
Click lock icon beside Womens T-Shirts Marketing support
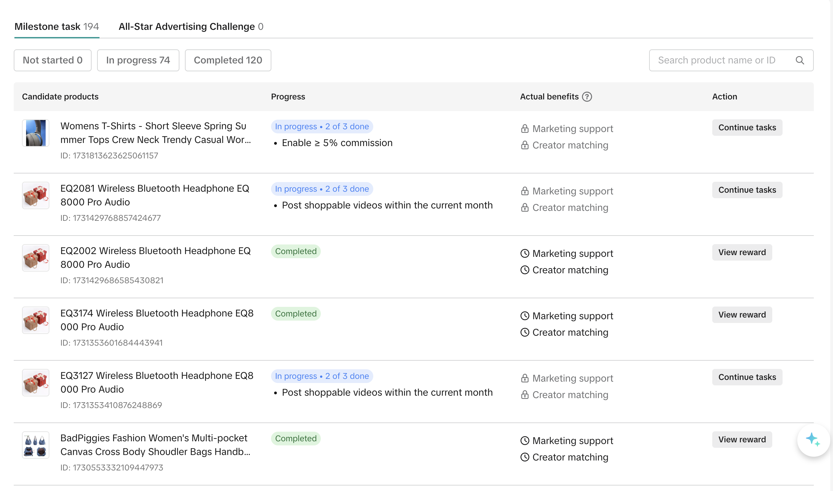click(525, 129)
